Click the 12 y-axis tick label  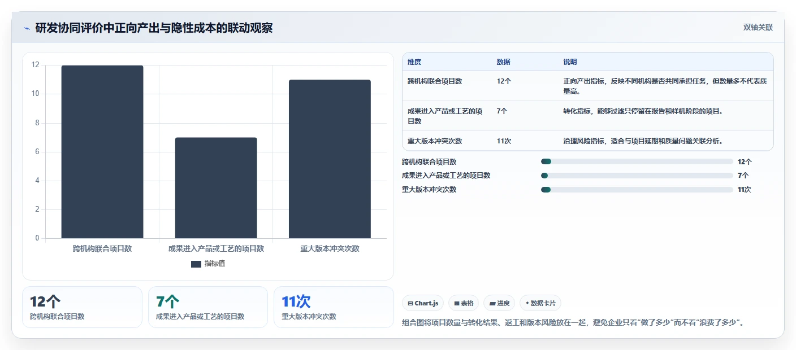click(35, 65)
